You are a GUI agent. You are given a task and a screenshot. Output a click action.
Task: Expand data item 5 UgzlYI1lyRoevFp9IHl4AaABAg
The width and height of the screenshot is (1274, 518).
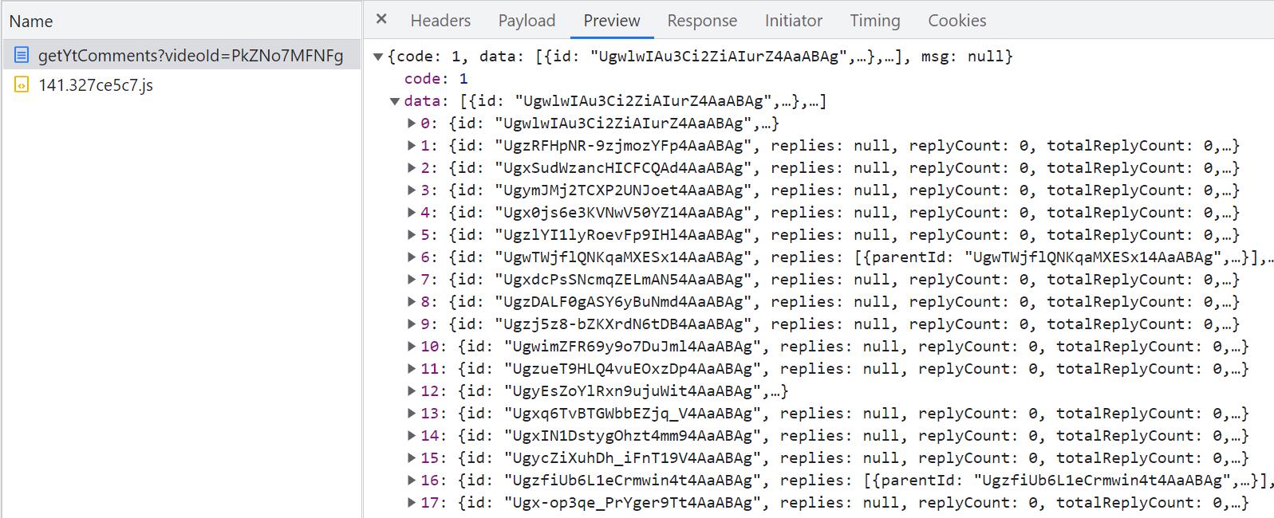click(x=412, y=235)
